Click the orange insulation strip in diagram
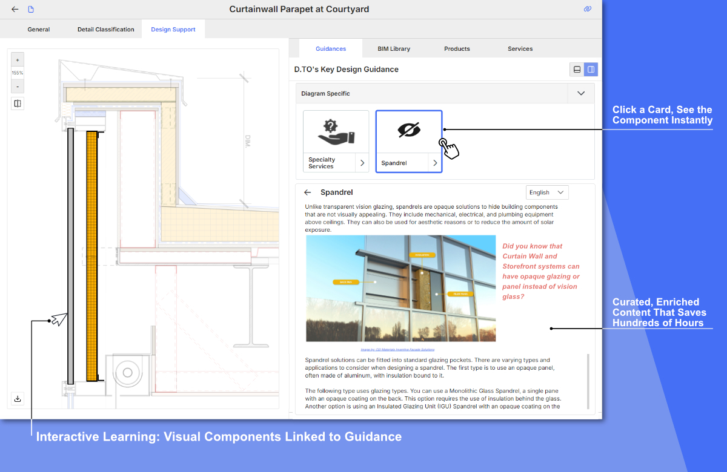This screenshot has height=472, width=727. coord(91,254)
